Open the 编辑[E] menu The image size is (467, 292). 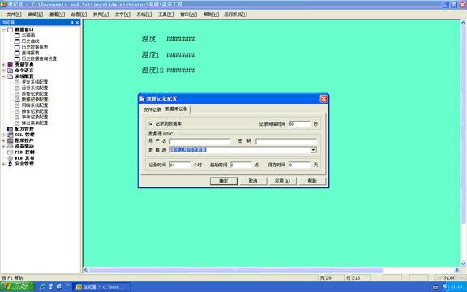(x=35, y=15)
